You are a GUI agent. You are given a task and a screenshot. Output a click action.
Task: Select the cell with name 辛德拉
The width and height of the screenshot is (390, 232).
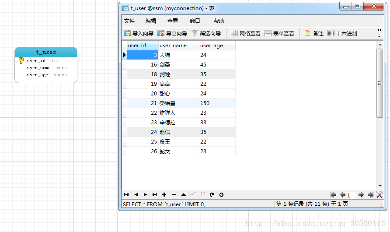tap(179, 123)
